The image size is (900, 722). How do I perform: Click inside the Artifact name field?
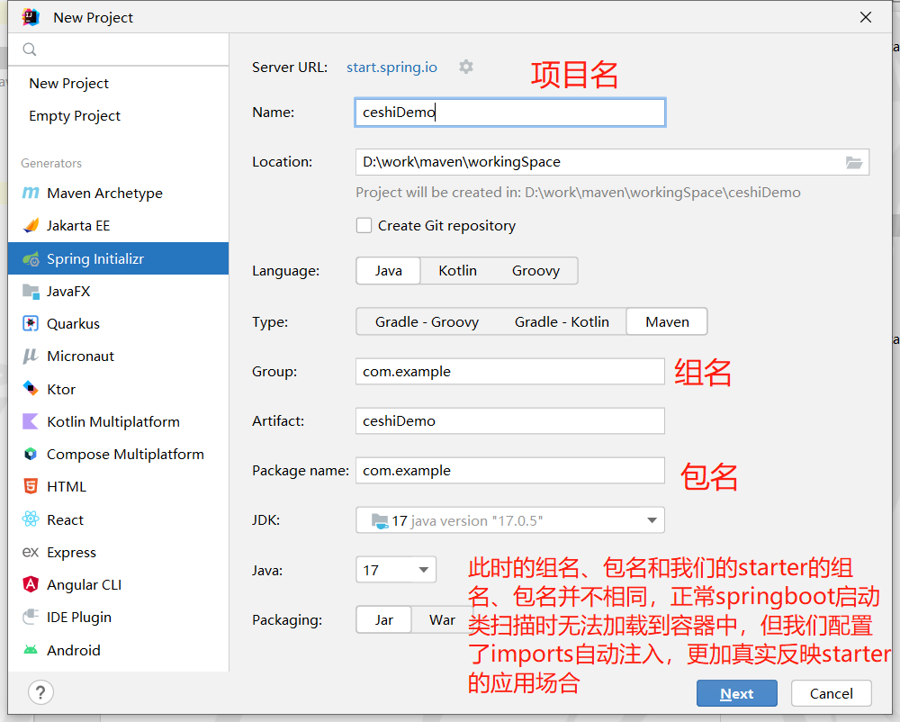click(x=509, y=420)
